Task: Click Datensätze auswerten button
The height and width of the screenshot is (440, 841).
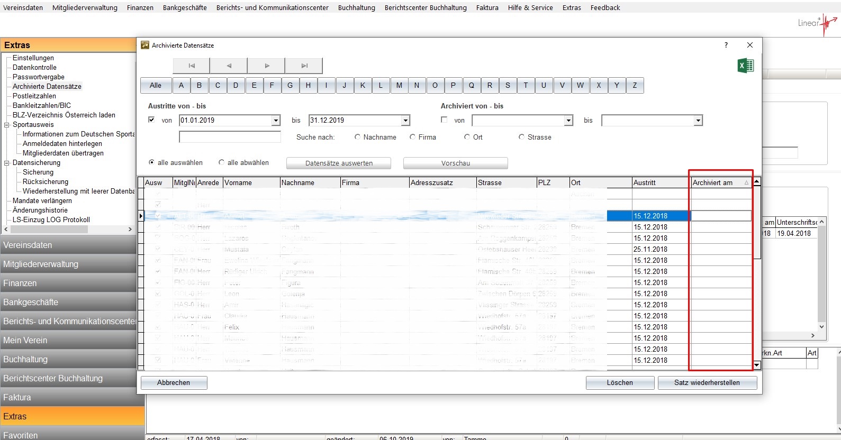Action: coord(339,163)
